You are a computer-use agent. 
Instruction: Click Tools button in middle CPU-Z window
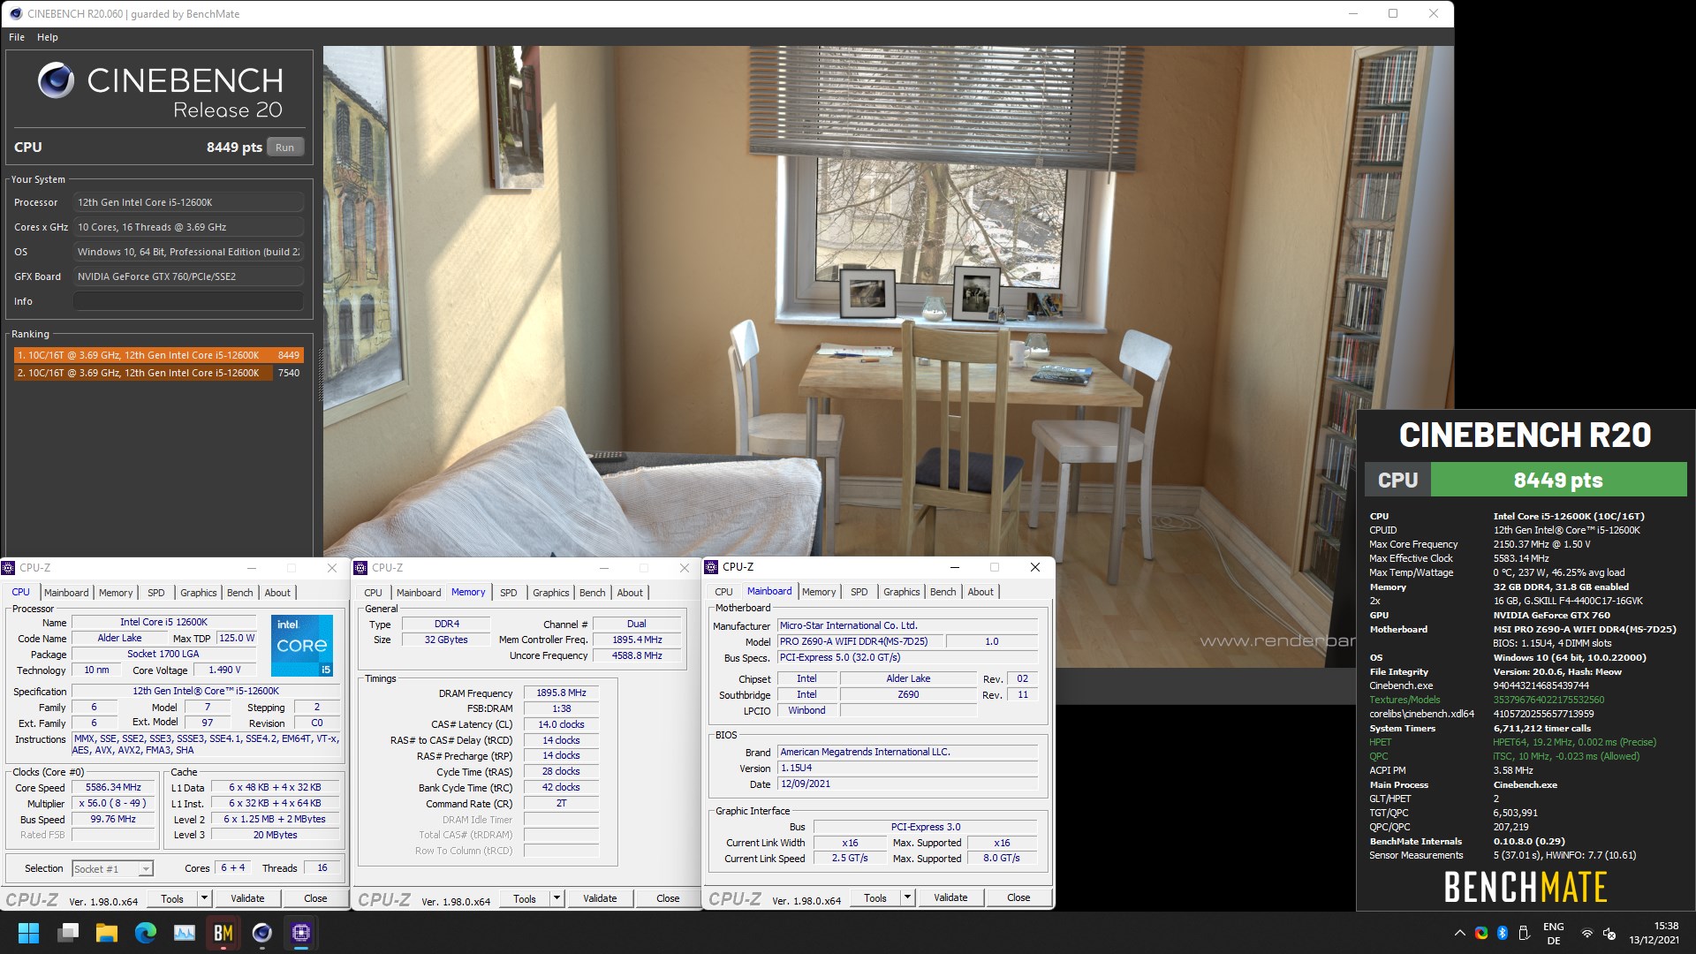(x=525, y=898)
